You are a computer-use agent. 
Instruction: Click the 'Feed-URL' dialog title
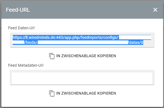tap(18, 10)
